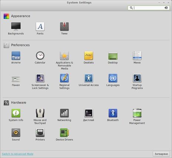172x158 pixels.
Task: Clear the search field with backspace icon
Action: tap(166, 8)
